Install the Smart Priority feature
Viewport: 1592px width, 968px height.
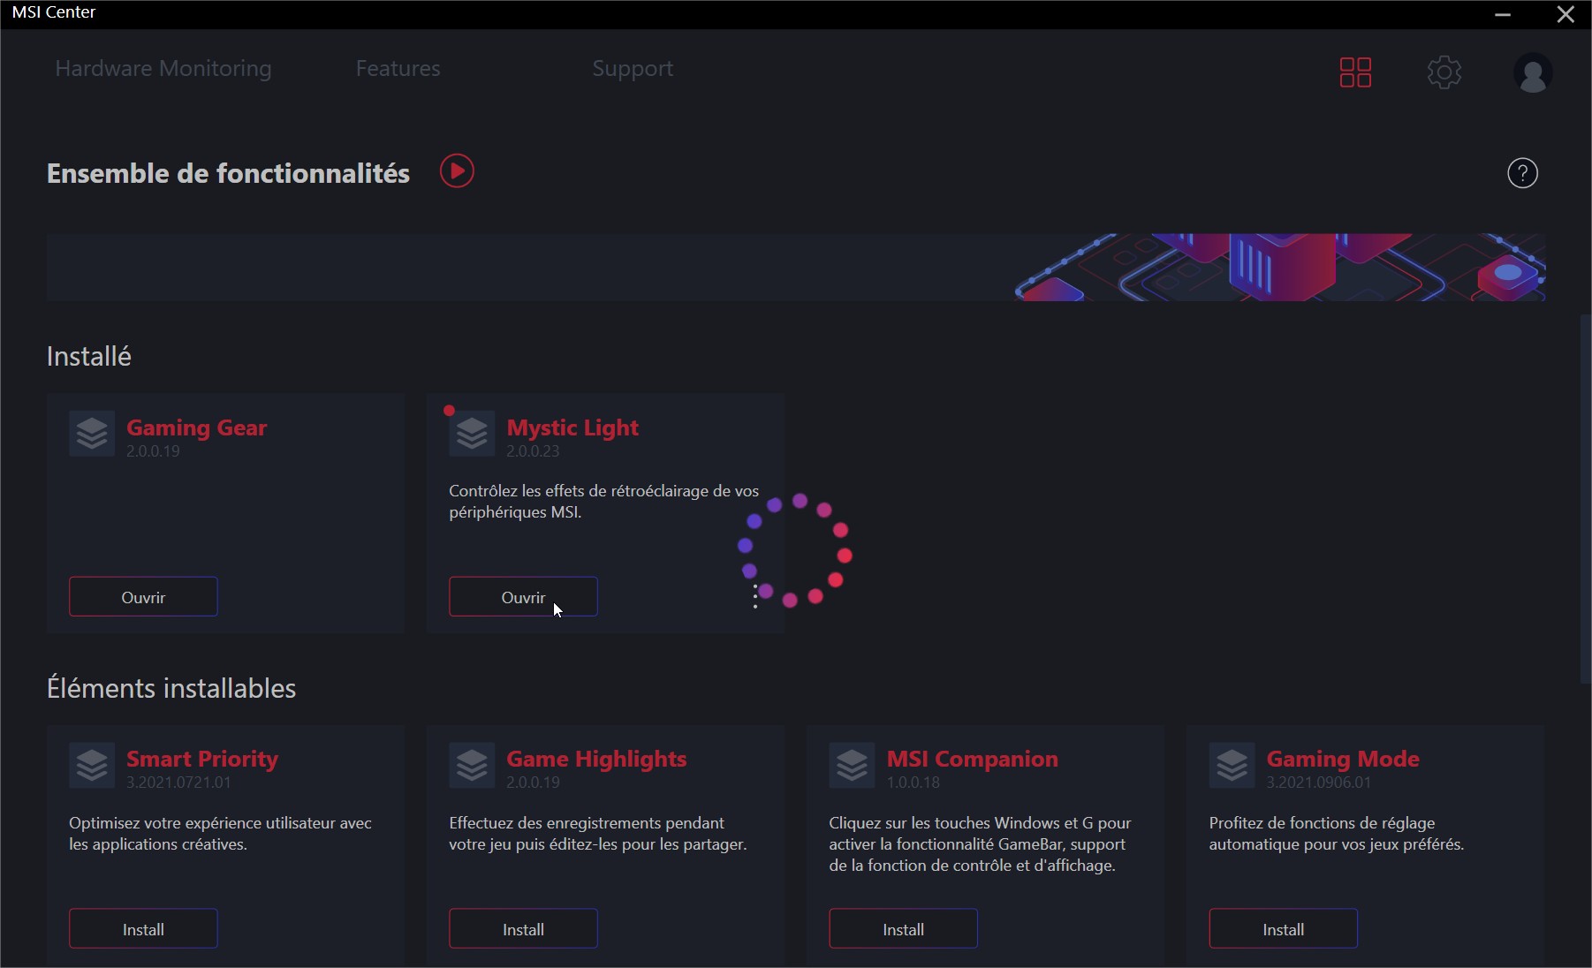click(143, 929)
